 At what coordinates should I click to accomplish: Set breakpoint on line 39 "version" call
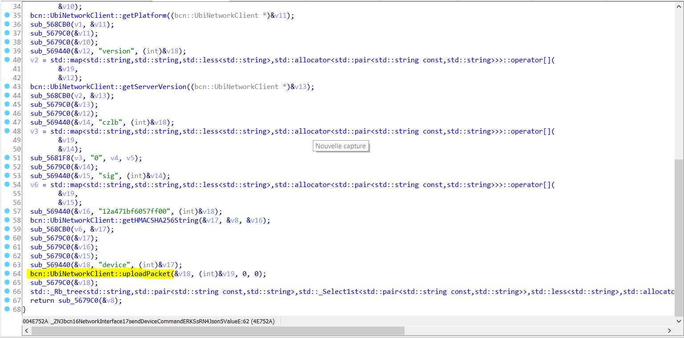(x=7, y=51)
